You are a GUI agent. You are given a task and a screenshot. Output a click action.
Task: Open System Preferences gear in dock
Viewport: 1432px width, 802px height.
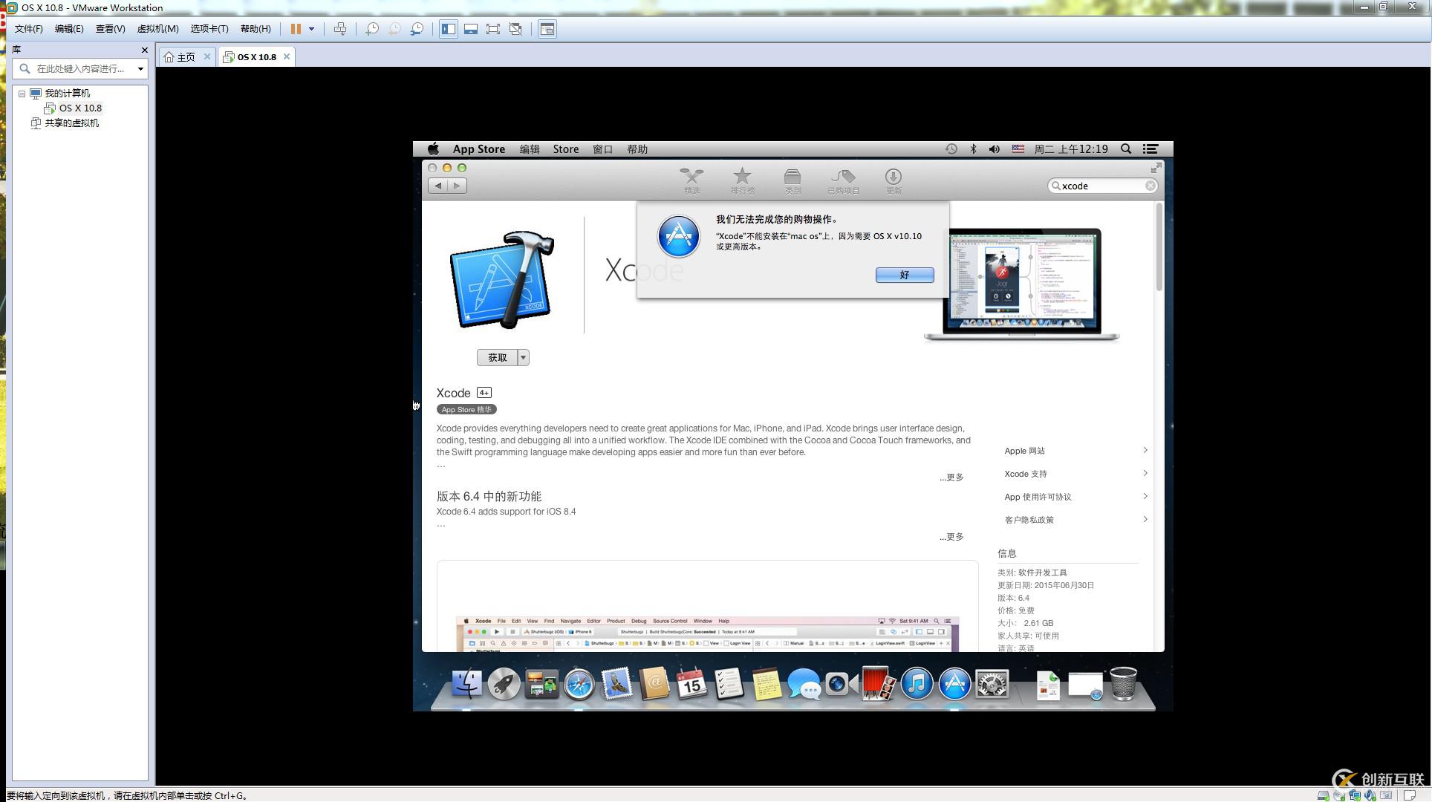(x=992, y=684)
